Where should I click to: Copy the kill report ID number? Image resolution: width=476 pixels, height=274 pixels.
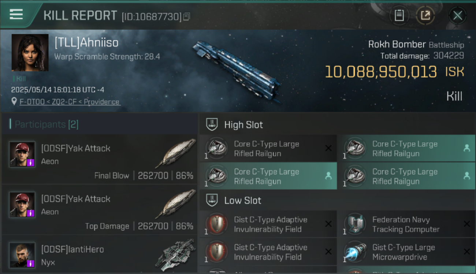pos(186,17)
